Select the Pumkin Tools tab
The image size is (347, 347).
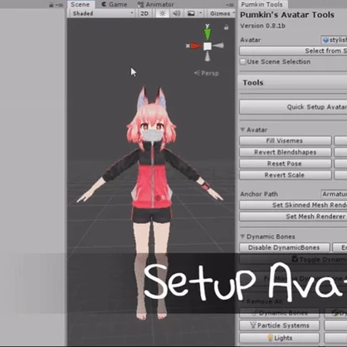(261, 4)
